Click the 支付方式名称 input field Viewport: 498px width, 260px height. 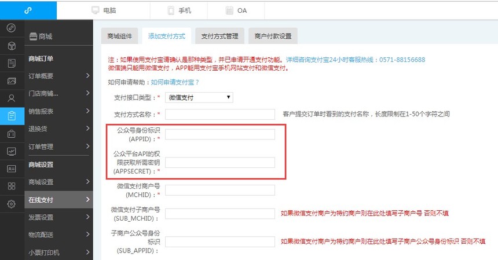[220, 114]
